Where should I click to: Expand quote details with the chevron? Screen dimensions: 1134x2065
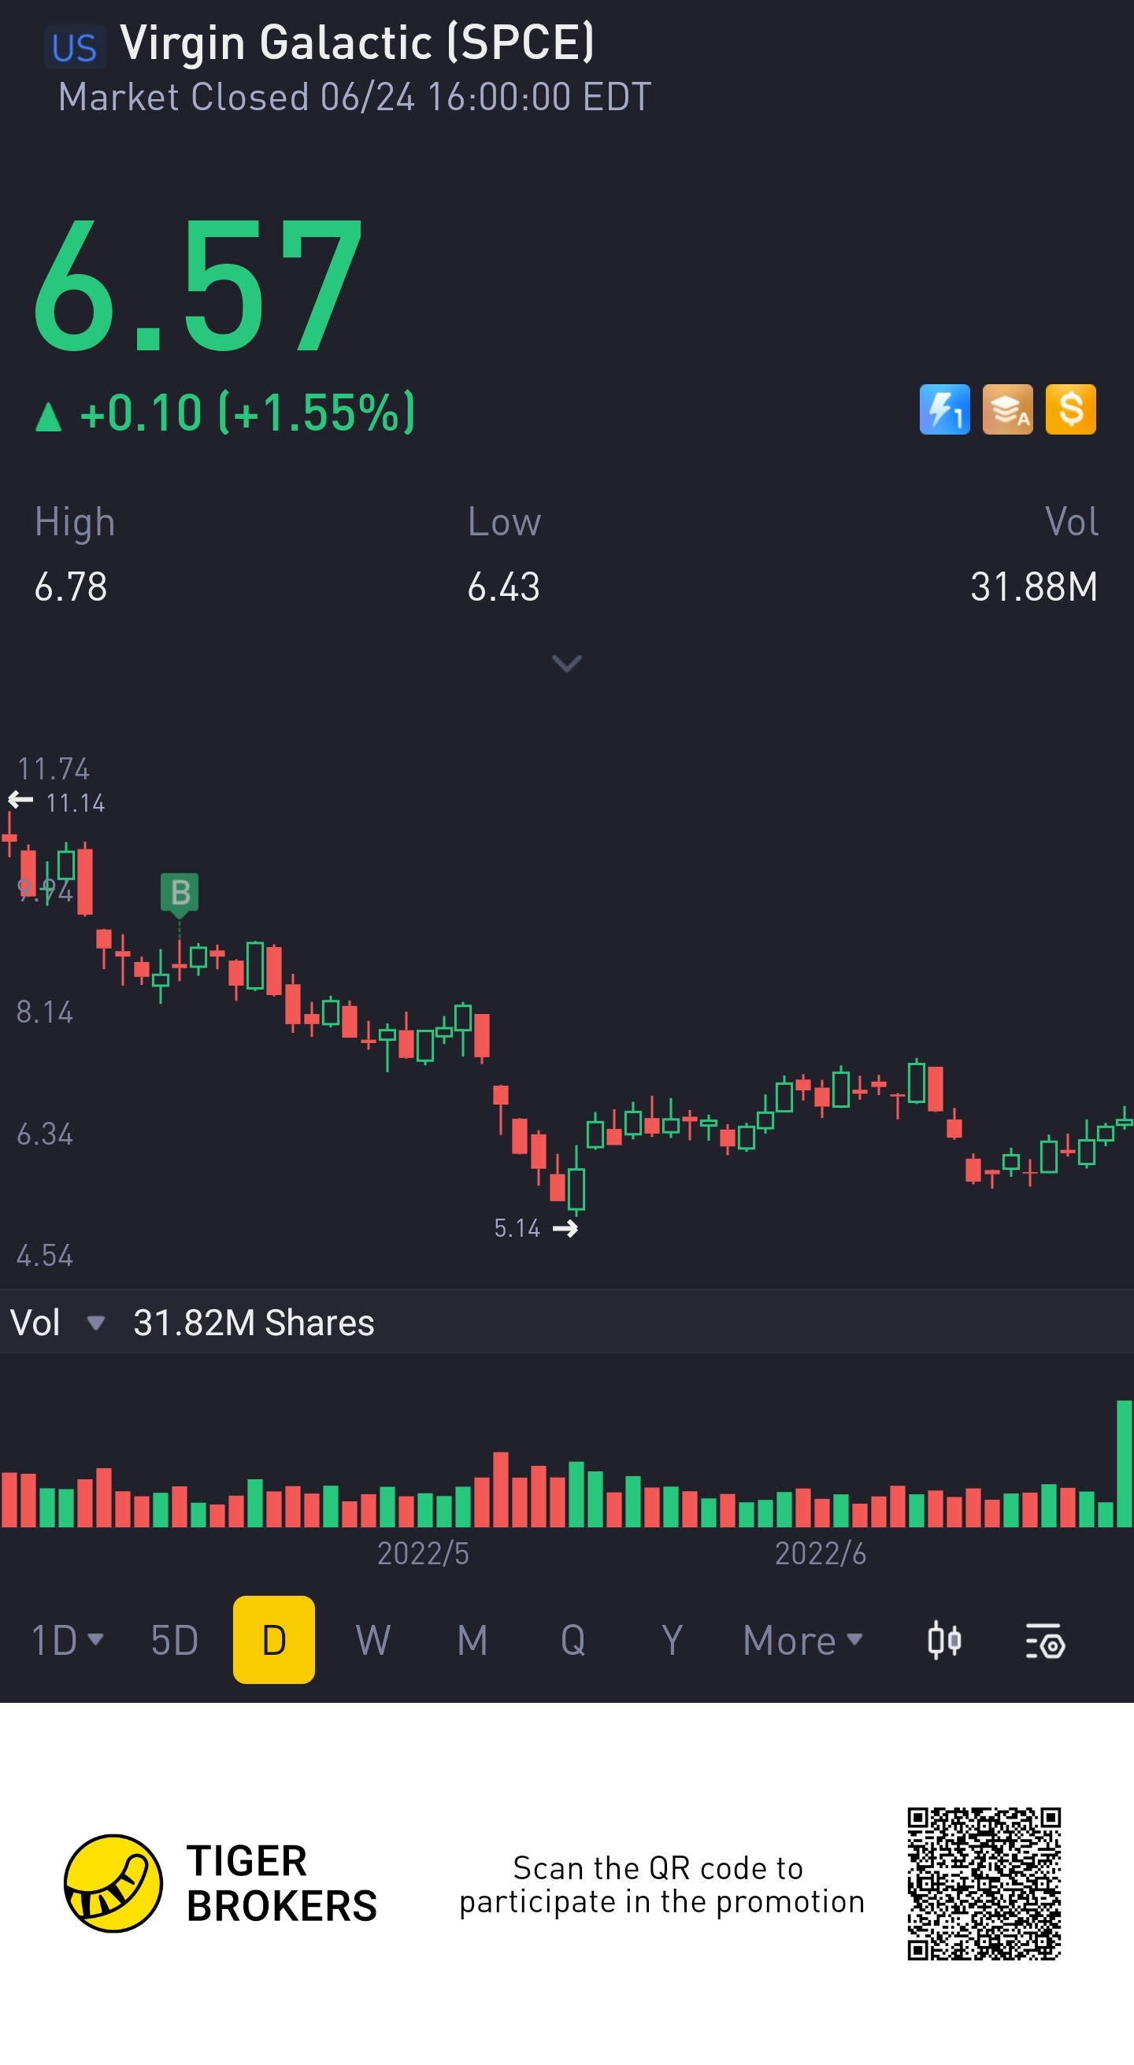[567, 664]
